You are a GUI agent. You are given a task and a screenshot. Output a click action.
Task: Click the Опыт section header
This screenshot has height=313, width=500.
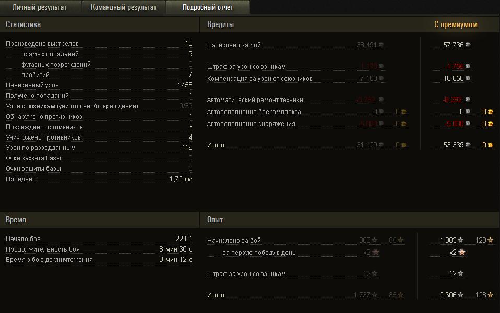click(x=215, y=220)
